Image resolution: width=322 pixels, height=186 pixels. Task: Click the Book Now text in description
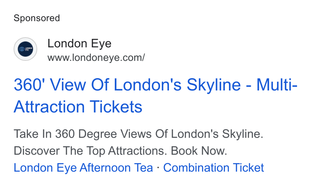tap(199, 151)
